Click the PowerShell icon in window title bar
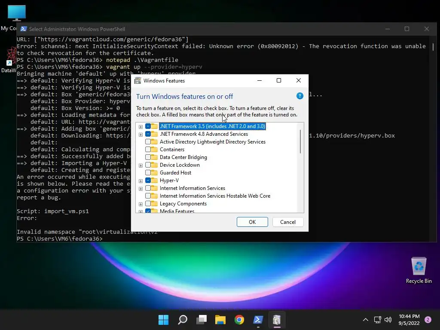The width and height of the screenshot is (440, 330). tap(24, 29)
